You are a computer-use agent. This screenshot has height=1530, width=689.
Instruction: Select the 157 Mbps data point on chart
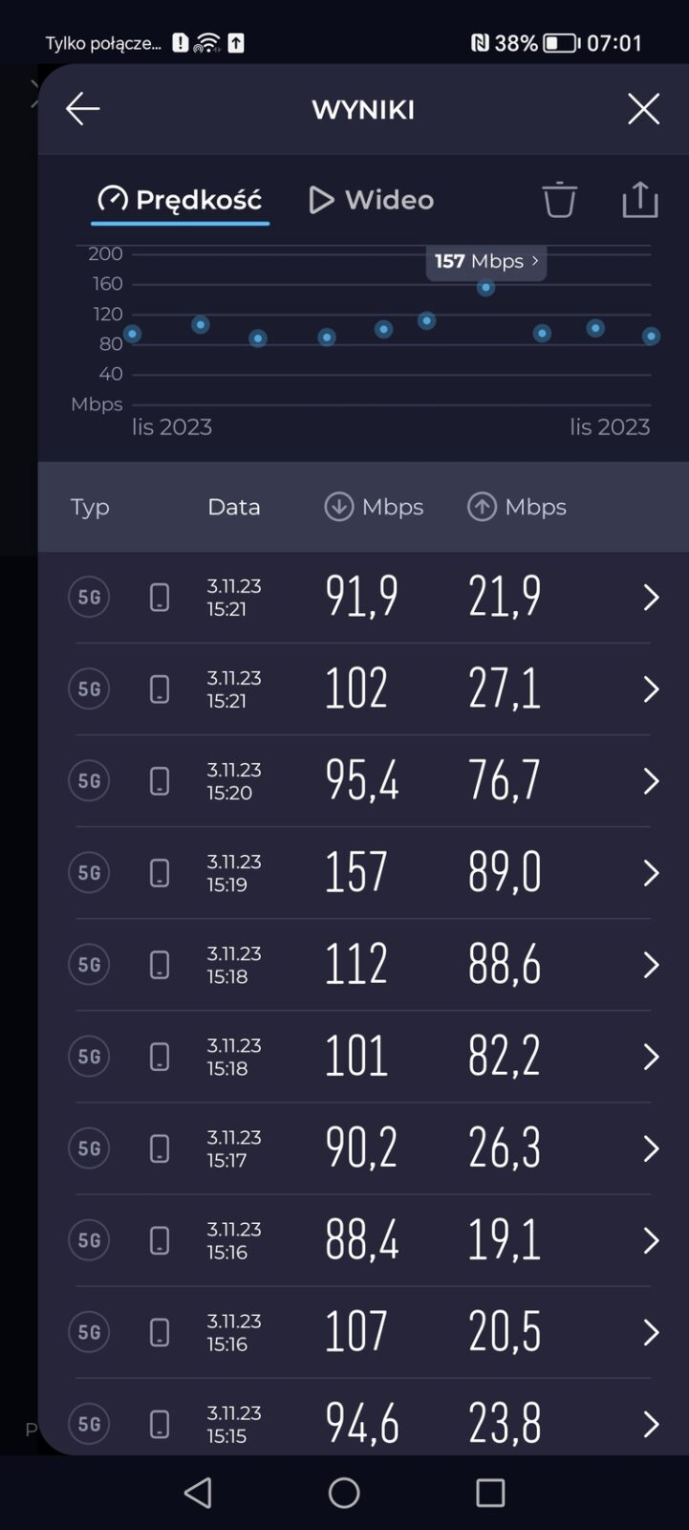pos(485,288)
